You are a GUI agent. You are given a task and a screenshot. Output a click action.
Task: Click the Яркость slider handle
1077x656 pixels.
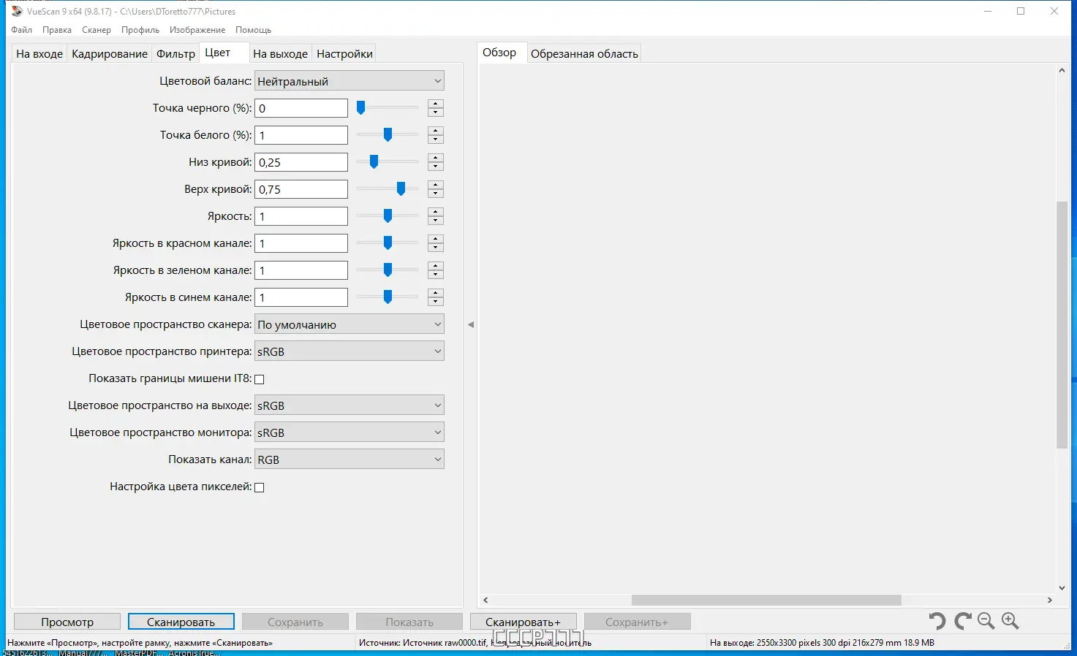pyautogui.click(x=388, y=216)
